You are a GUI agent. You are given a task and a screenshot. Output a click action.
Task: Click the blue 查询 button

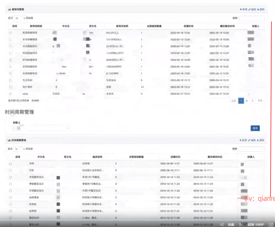[255, 128]
